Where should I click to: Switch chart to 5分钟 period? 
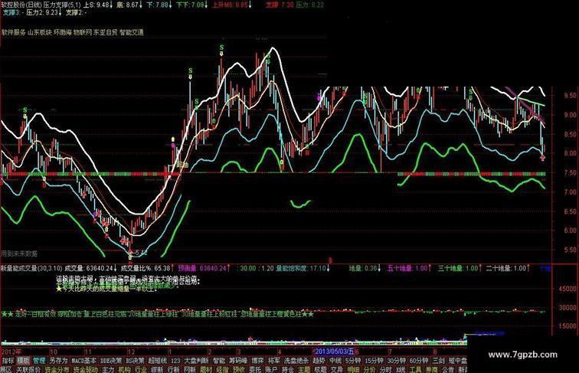[353, 361]
